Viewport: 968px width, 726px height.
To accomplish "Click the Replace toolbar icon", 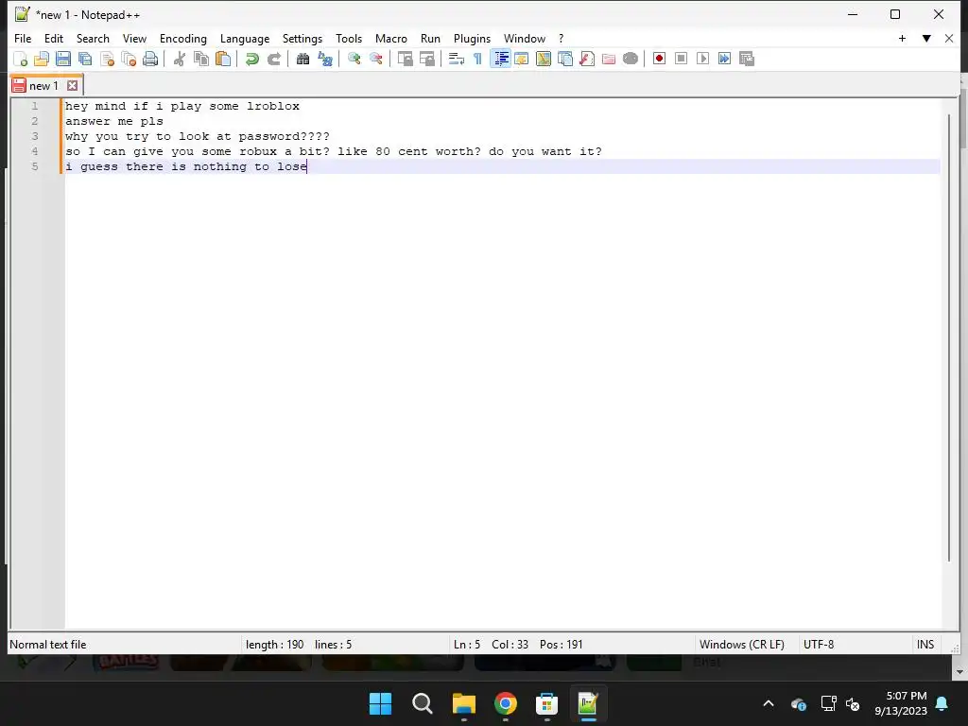I will 325,60.
